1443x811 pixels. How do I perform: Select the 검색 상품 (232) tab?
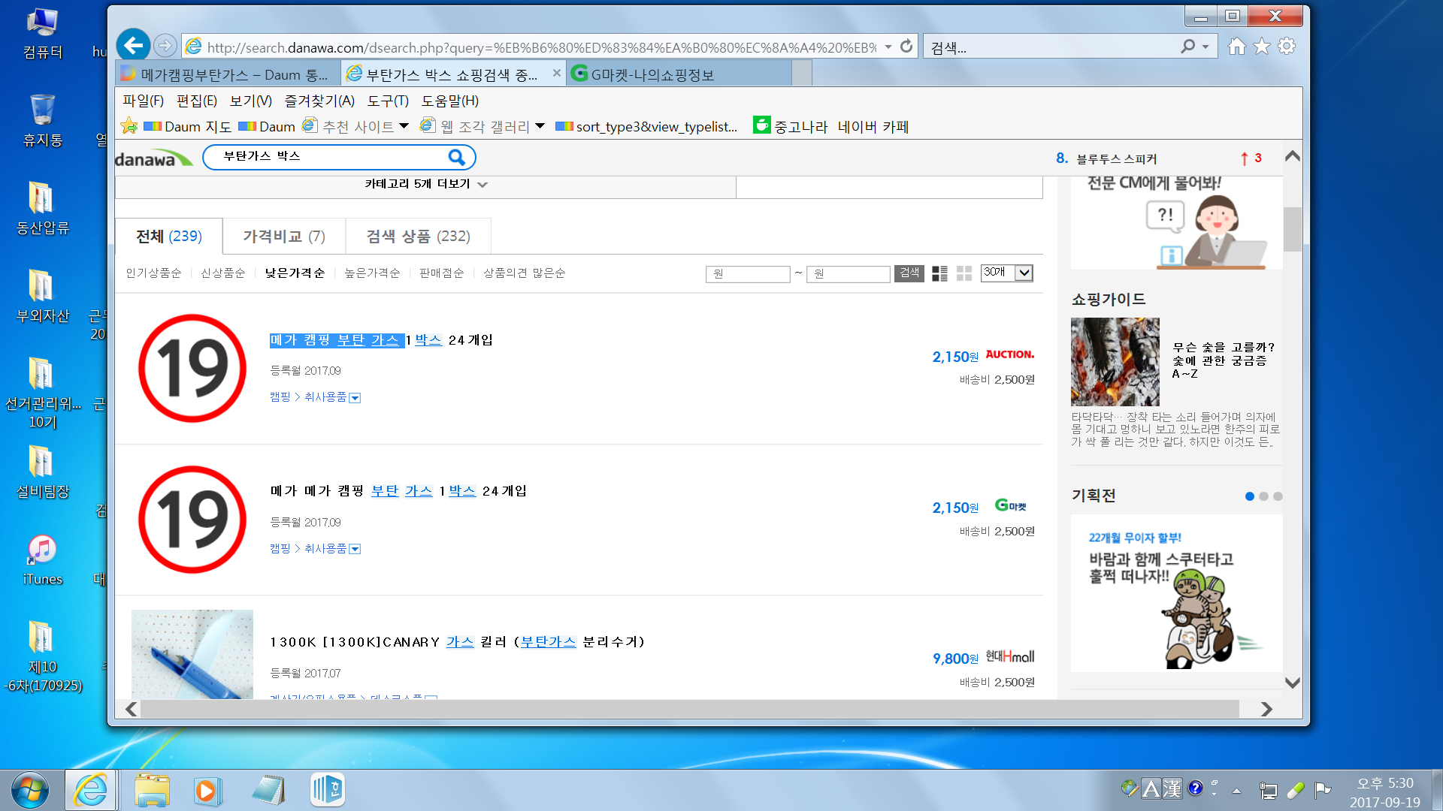point(418,237)
